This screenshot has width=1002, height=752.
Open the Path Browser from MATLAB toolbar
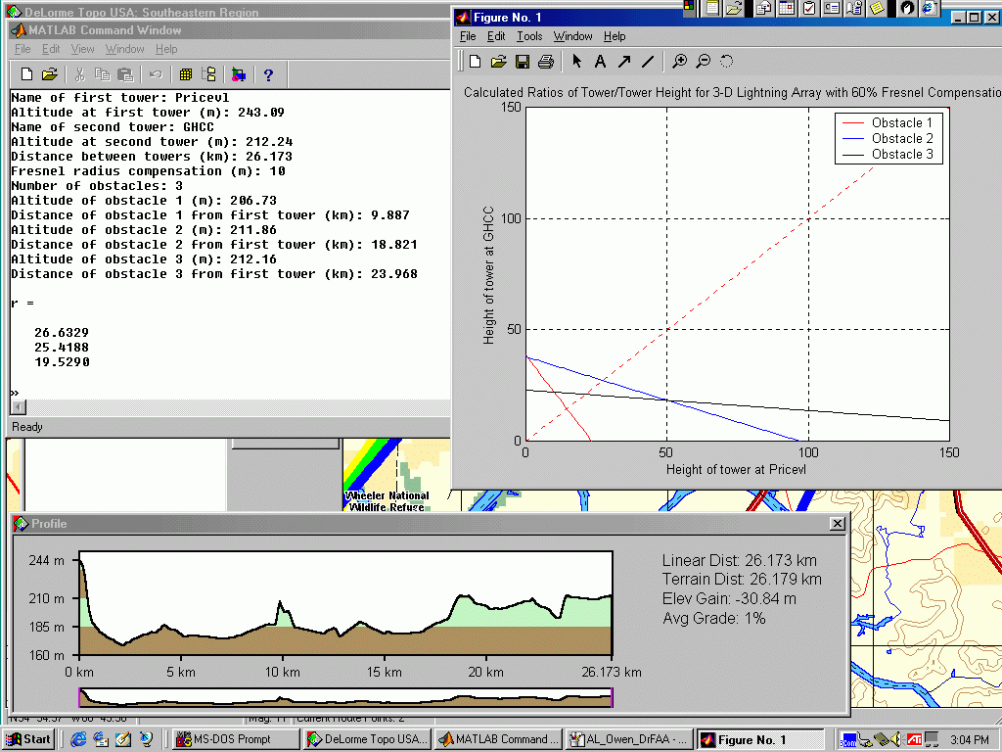(208, 74)
